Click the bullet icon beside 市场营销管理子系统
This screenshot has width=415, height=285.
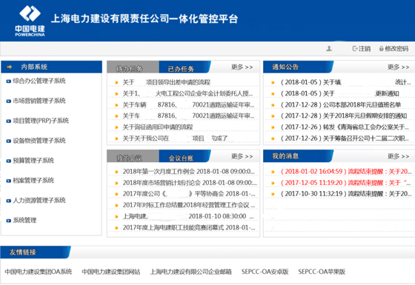pyautogui.click(x=8, y=101)
